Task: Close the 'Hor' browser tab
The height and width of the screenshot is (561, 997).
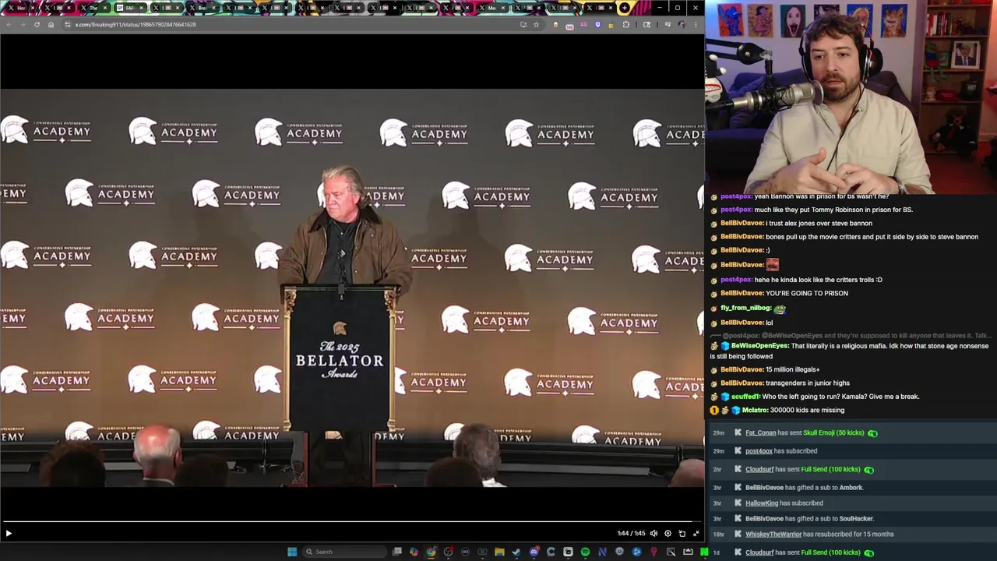Action: pyautogui.click(x=33, y=8)
